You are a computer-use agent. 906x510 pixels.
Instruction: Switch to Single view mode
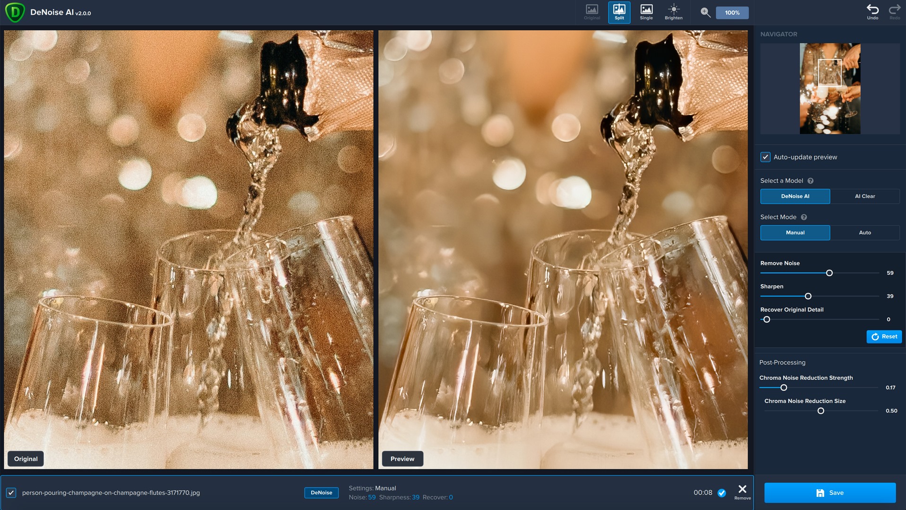coord(646,12)
